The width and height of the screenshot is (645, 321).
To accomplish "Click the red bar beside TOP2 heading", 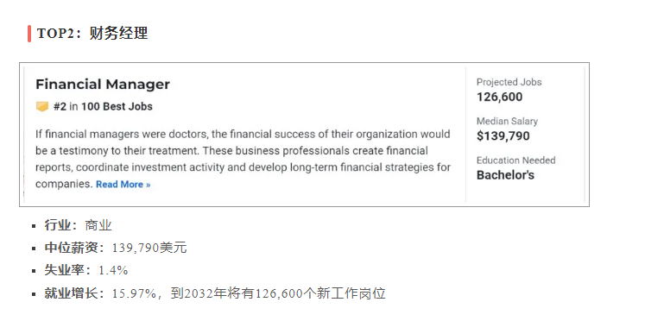I will coord(29,34).
